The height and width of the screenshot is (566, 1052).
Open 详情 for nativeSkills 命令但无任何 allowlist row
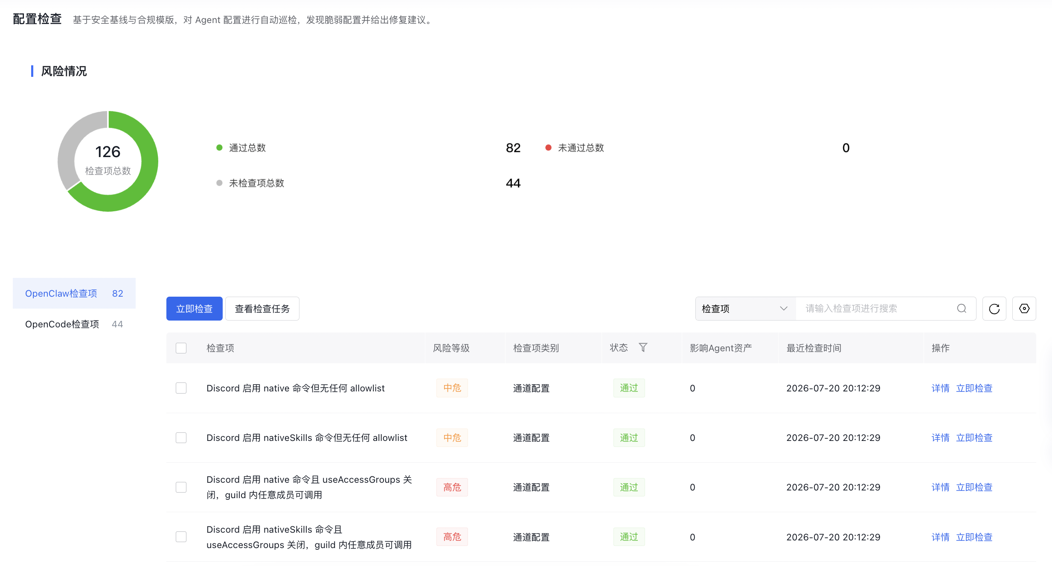(940, 438)
